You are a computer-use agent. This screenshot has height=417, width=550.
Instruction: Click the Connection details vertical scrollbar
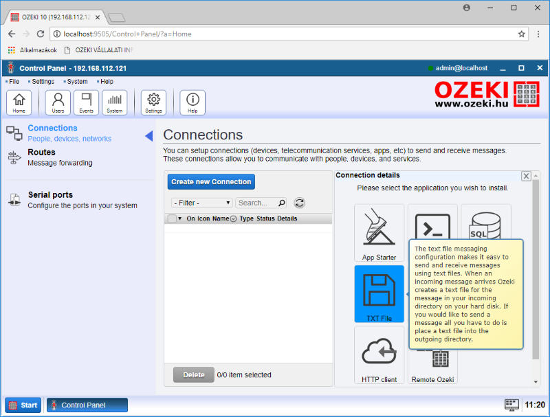click(x=536, y=269)
